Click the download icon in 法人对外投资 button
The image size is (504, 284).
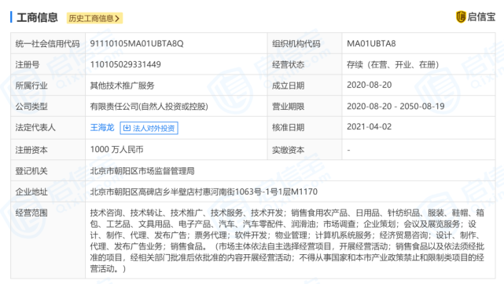coord(127,128)
